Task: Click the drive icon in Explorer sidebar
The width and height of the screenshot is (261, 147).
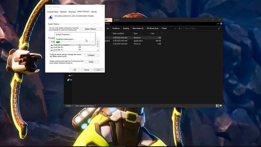Action: click(x=70, y=76)
